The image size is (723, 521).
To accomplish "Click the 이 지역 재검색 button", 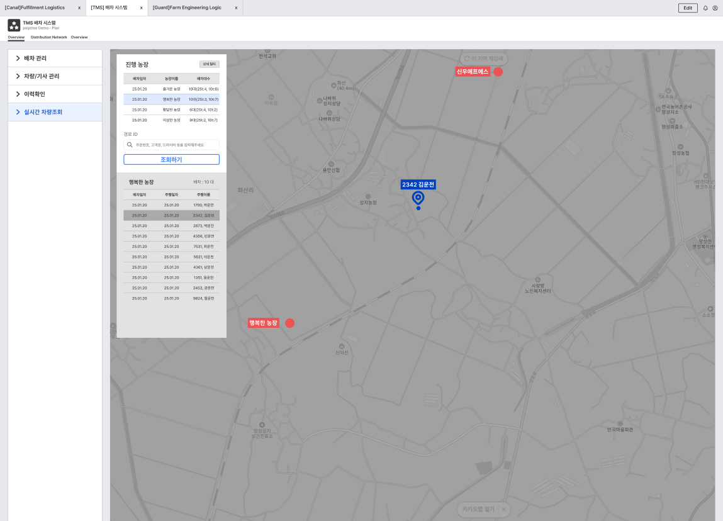I will pos(484,59).
